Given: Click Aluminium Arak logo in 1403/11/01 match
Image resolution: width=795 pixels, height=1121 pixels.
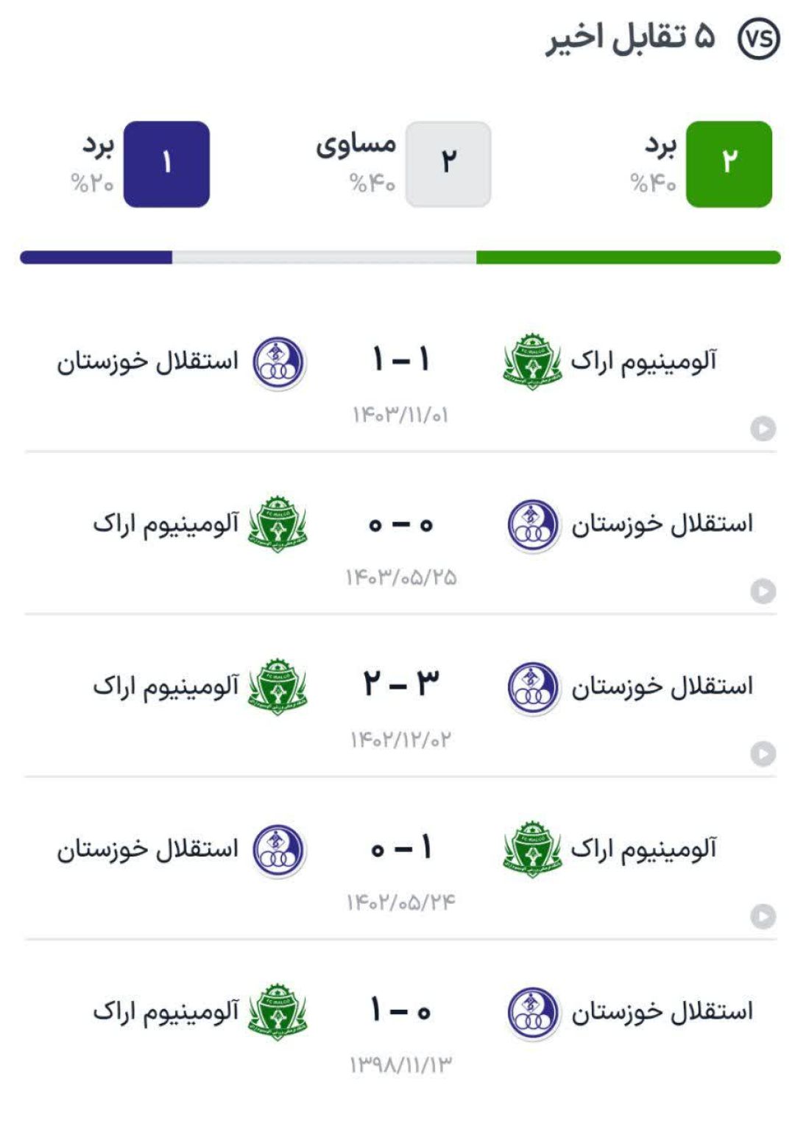Looking at the screenshot, I should click(532, 362).
